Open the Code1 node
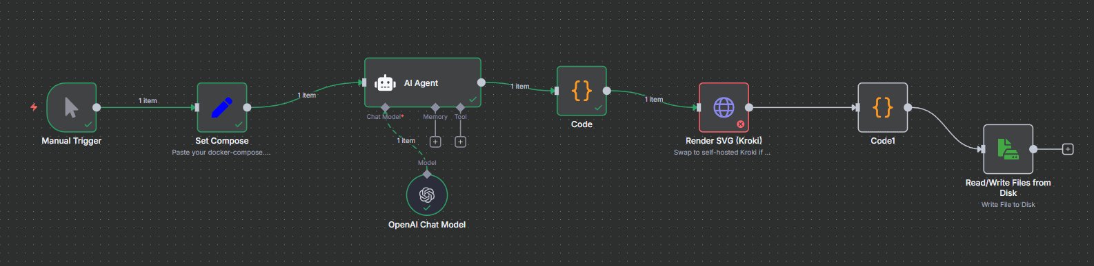The height and width of the screenshot is (266, 1094). [883, 107]
